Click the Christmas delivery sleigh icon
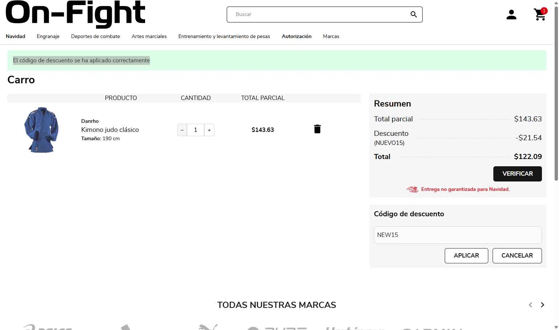 tap(412, 189)
